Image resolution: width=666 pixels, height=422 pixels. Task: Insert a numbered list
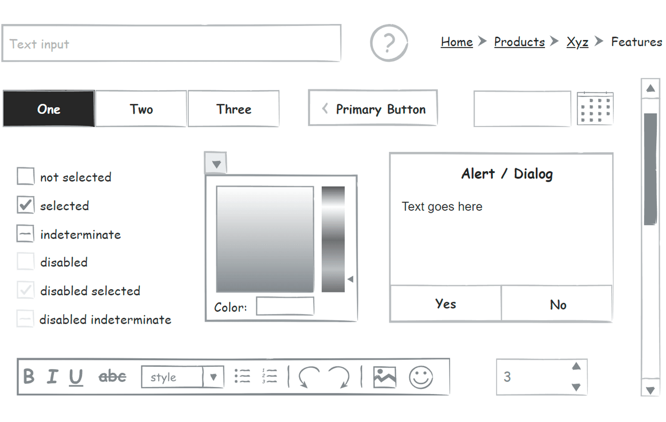coord(270,376)
